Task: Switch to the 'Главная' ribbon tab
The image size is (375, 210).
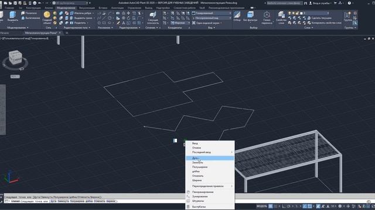Action: tap(9, 8)
